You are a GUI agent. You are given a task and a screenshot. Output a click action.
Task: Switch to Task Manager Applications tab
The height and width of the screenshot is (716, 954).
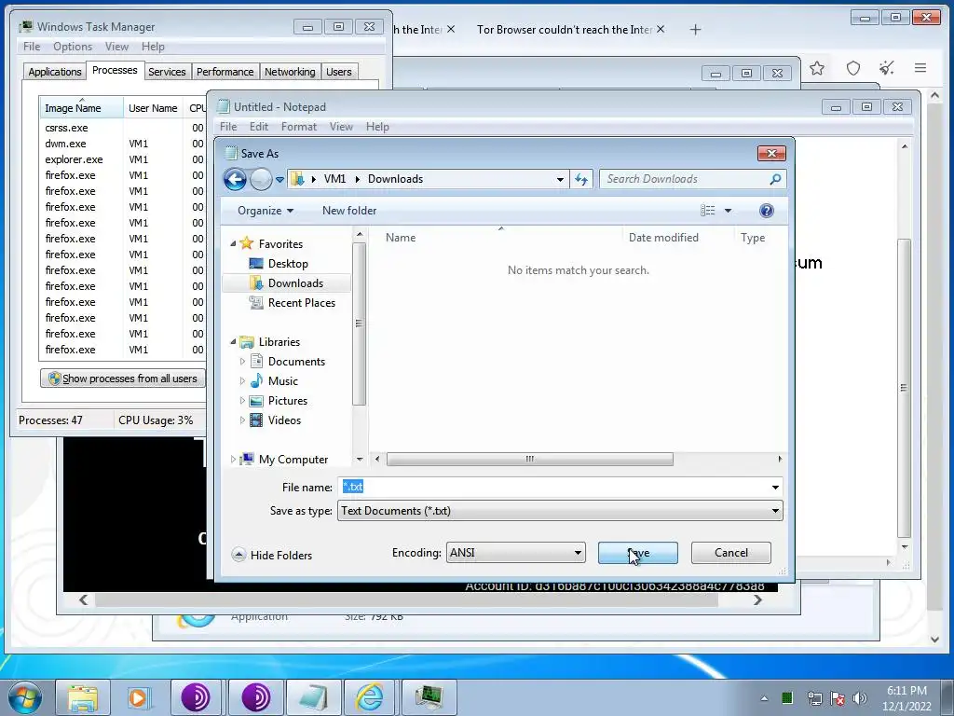[55, 72]
